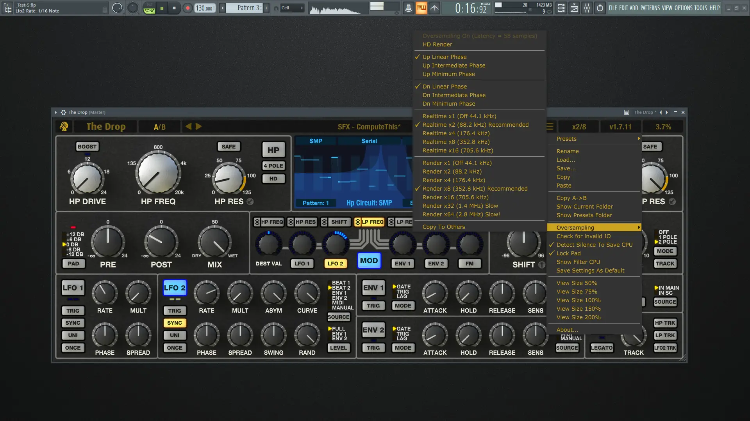Click the hamburger menu icon in plugin header
750x421 pixels.
(x=550, y=127)
